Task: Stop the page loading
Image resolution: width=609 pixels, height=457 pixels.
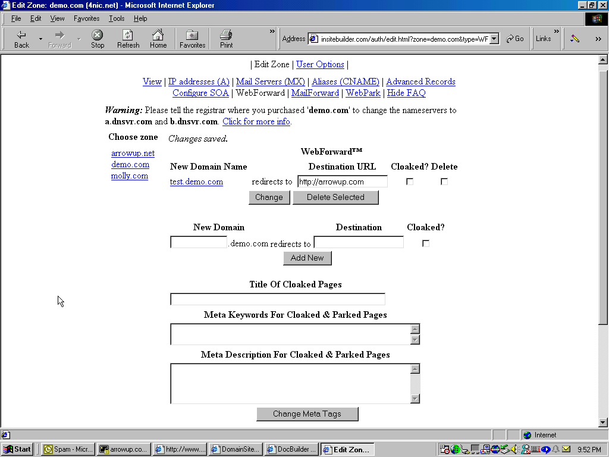Action: point(98,39)
